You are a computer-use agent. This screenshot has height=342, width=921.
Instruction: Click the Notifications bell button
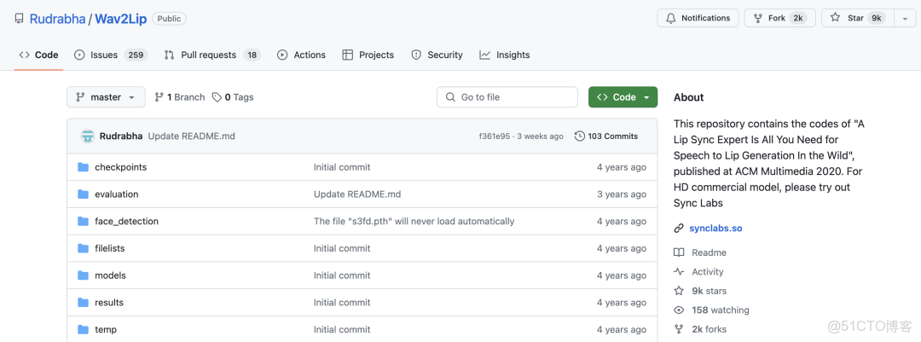[698, 18]
